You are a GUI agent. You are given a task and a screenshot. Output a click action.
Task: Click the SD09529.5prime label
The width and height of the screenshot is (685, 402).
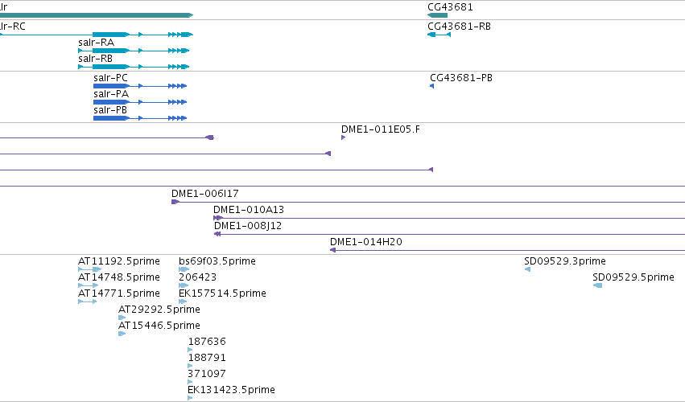[x=633, y=277]
